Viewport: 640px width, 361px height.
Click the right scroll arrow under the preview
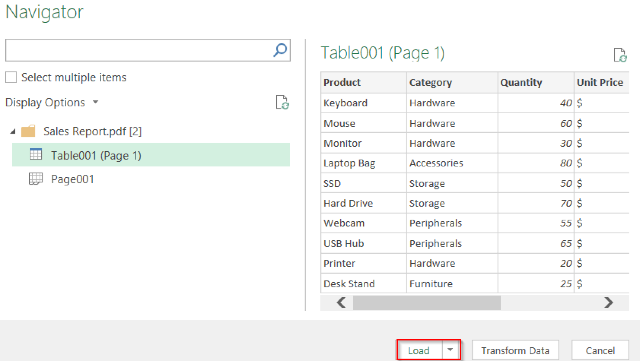coord(609,302)
